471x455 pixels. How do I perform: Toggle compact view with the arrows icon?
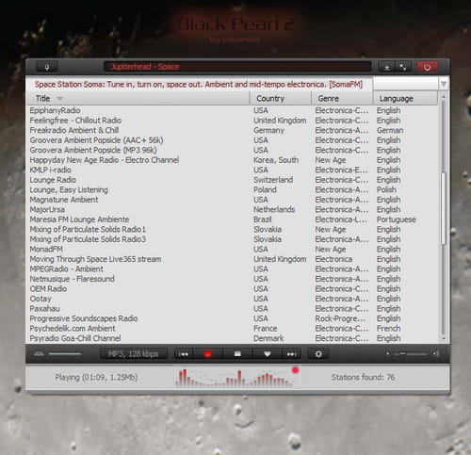403,67
